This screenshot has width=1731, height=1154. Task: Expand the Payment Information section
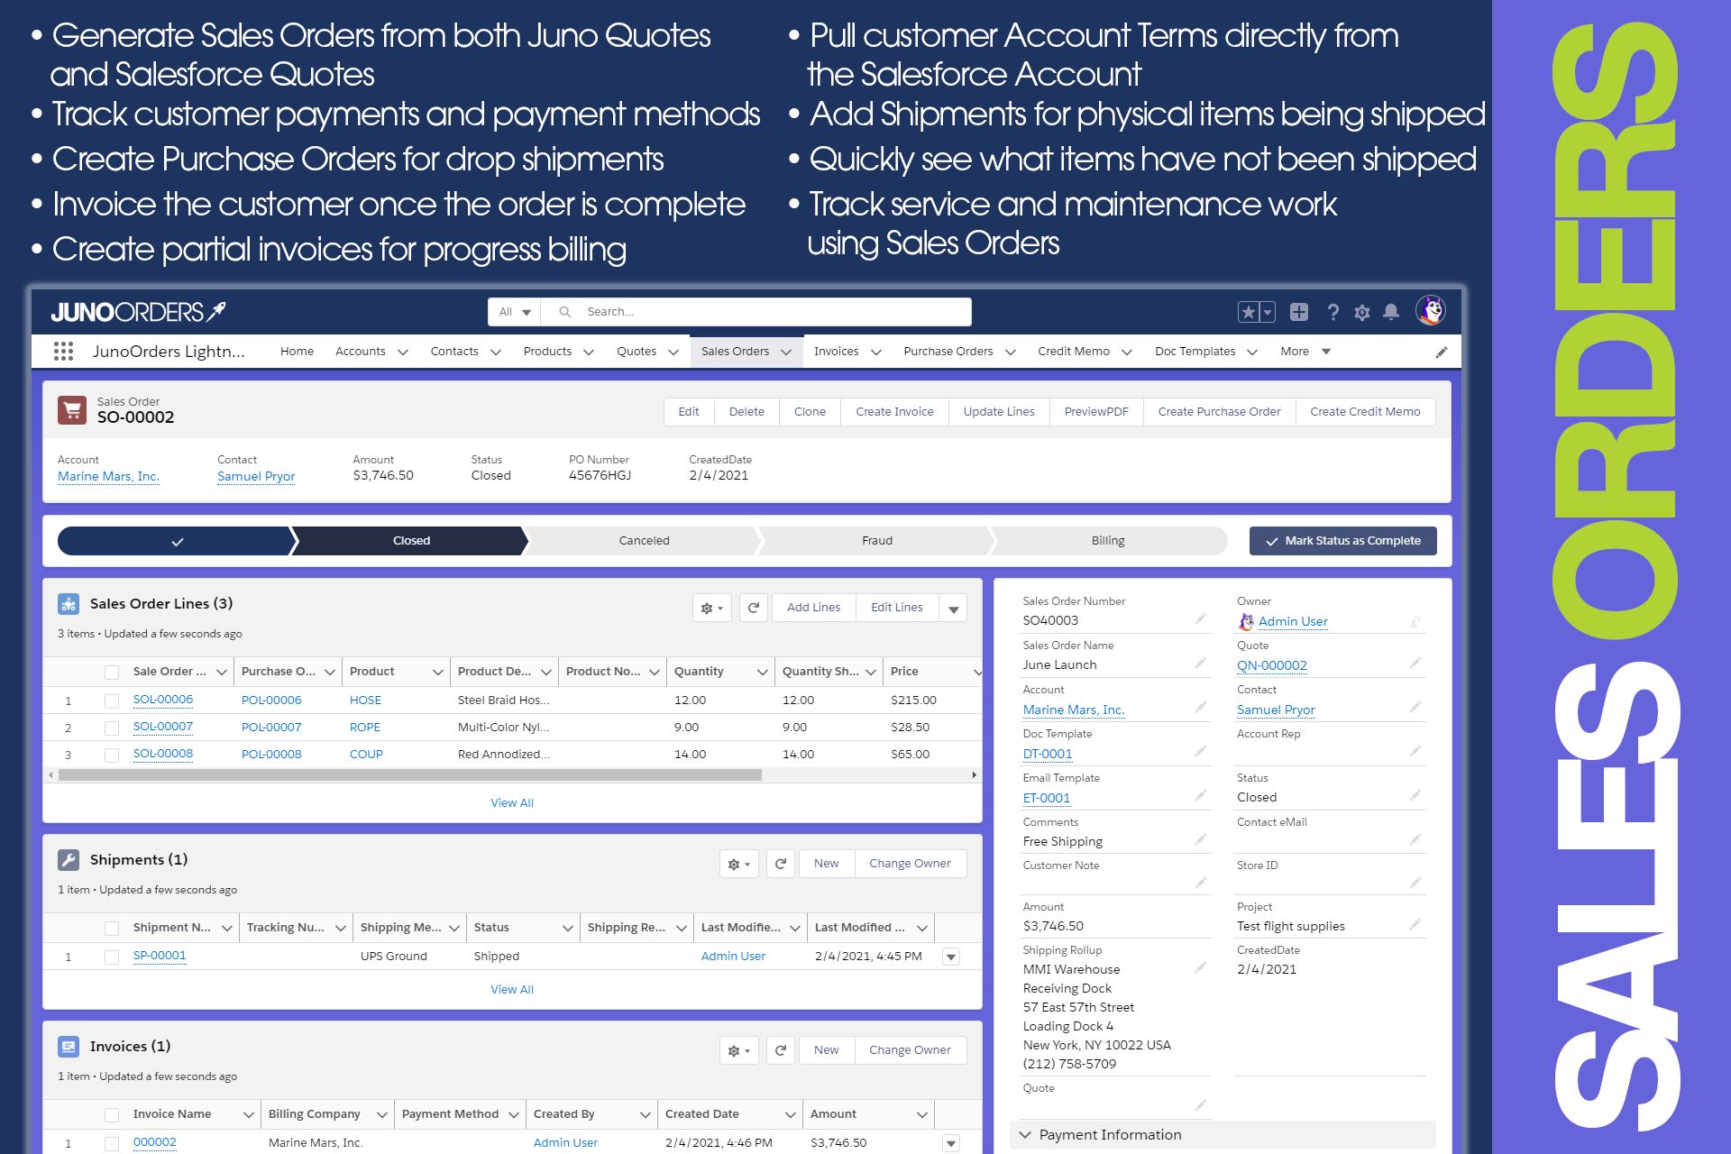[1026, 1134]
